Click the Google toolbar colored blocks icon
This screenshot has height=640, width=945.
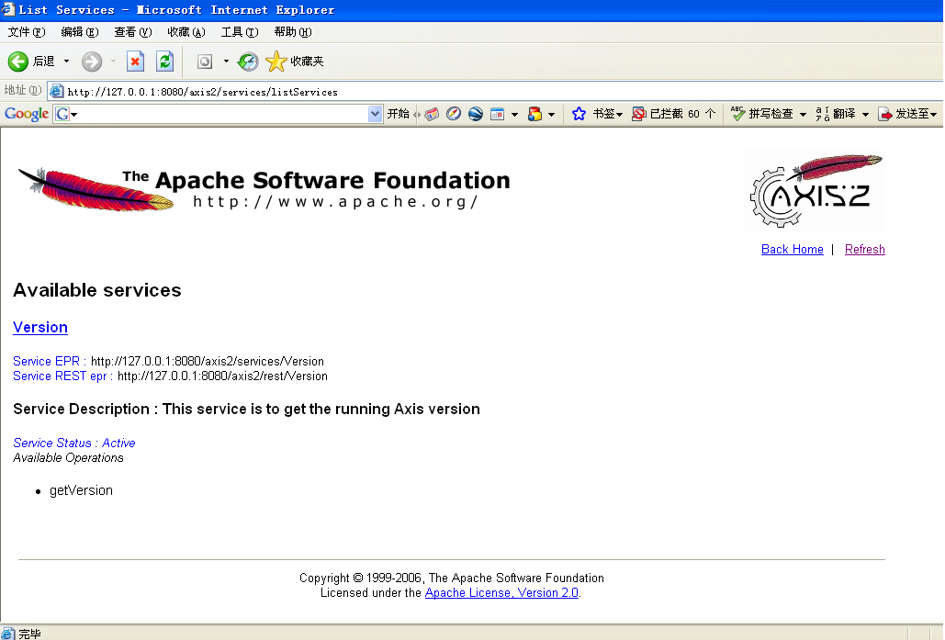[x=534, y=114]
